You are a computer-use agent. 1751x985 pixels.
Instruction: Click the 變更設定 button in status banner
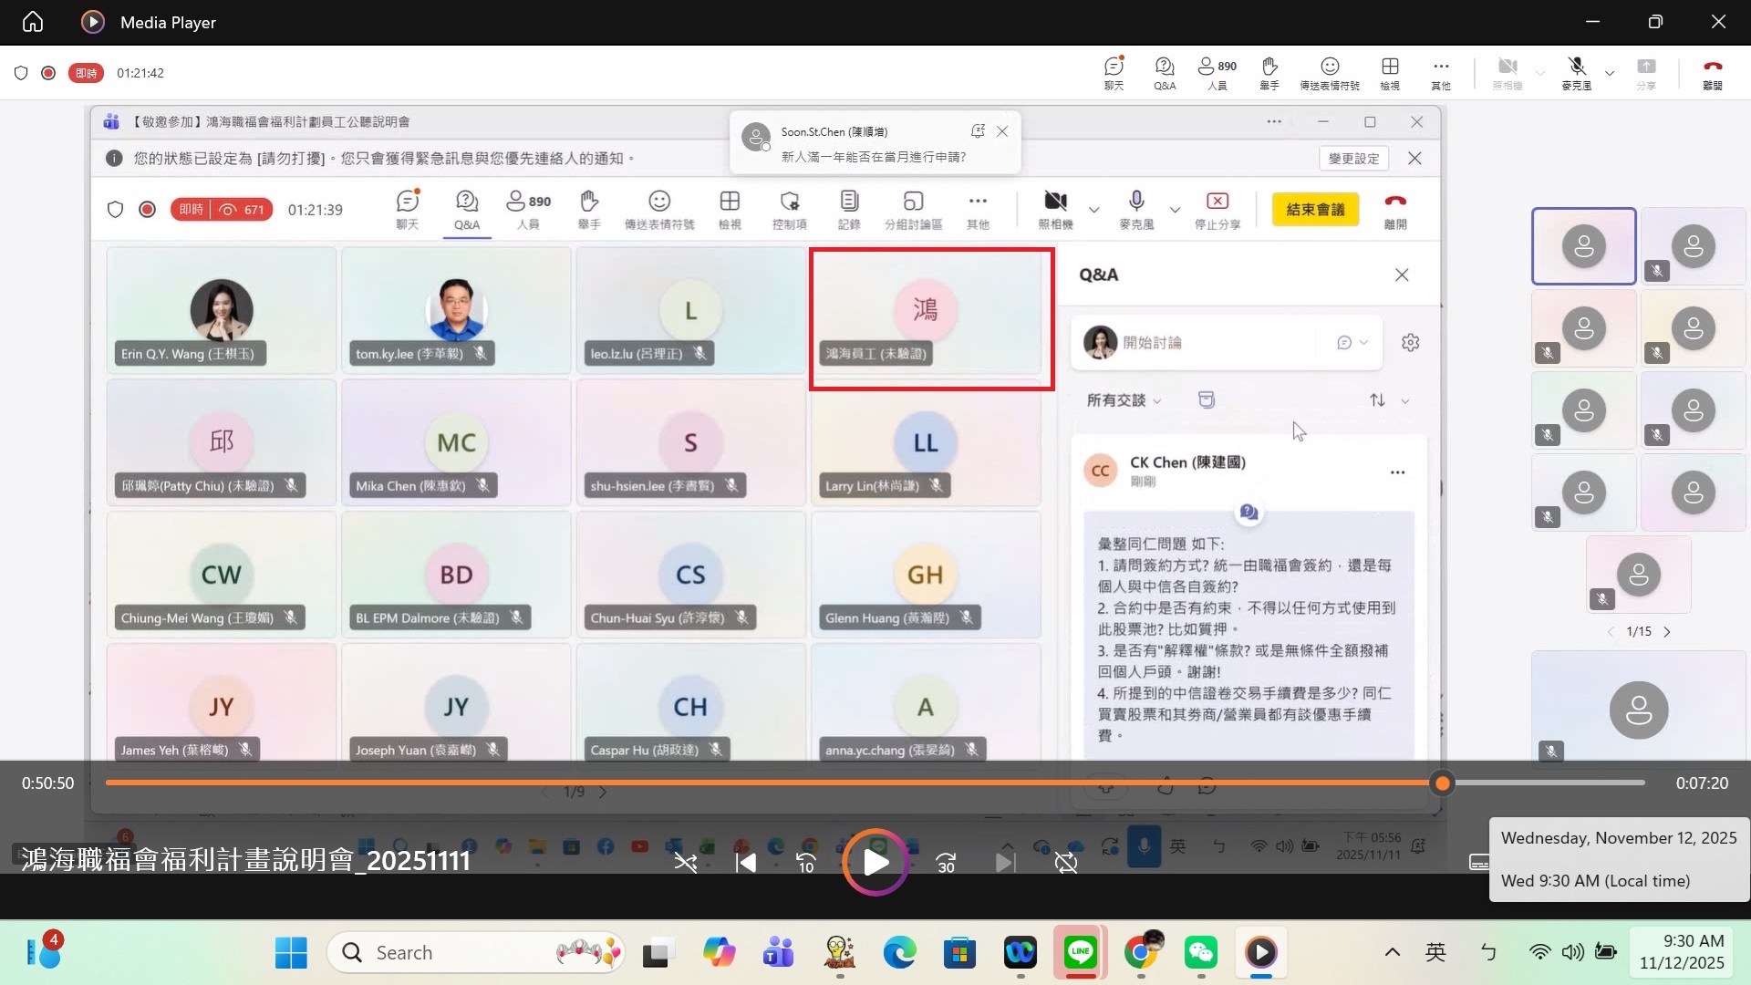(x=1353, y=158)
